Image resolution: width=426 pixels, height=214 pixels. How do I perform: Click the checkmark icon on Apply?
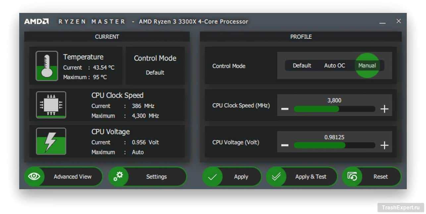[212, 177]
